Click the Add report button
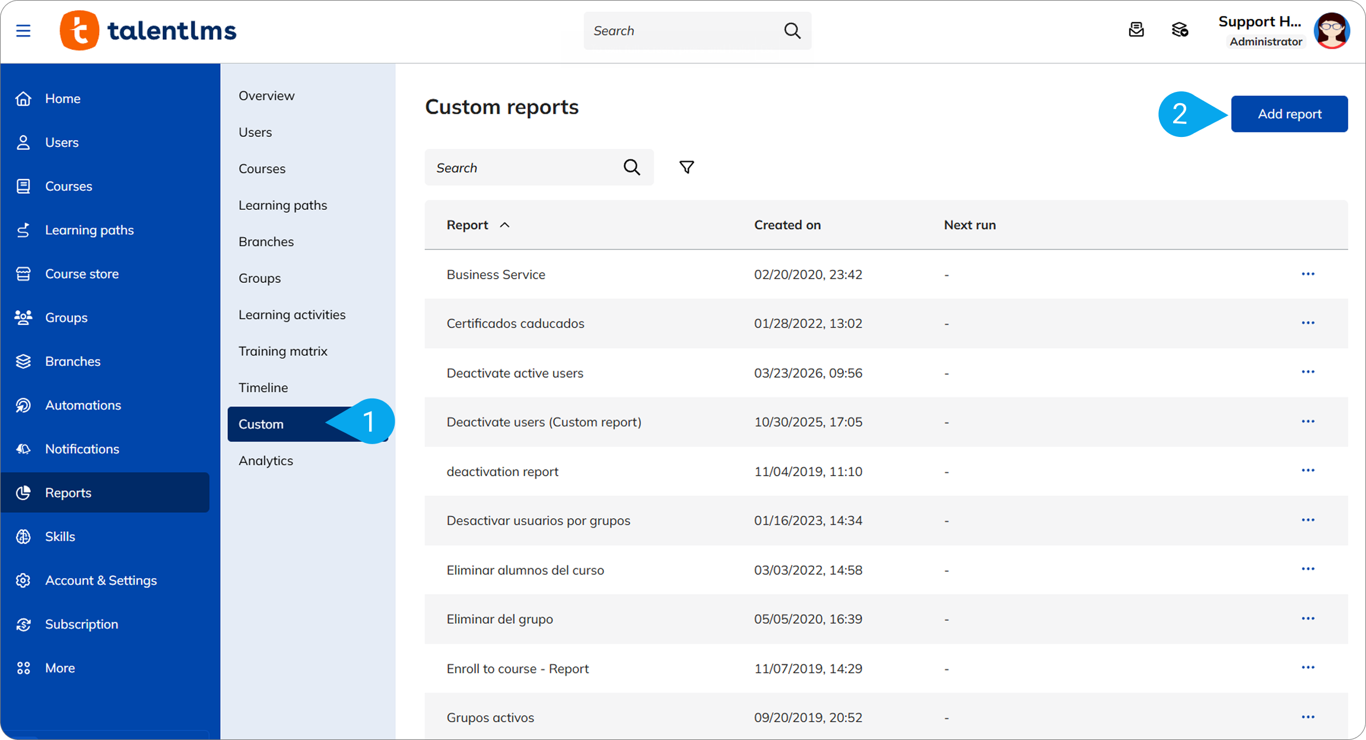 coord(1289,114)
